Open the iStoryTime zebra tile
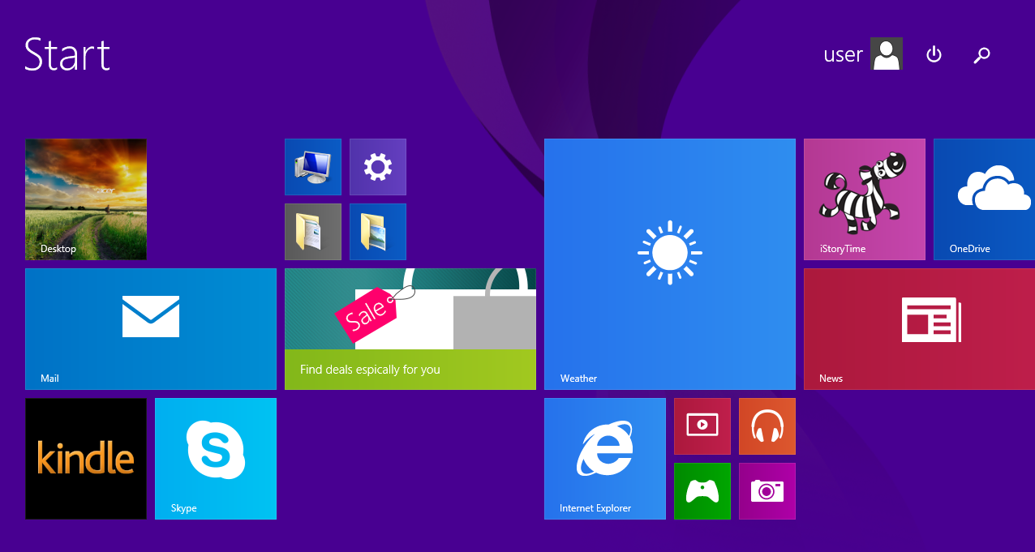This screenshot has width=1035, height=552. [865, 199]
